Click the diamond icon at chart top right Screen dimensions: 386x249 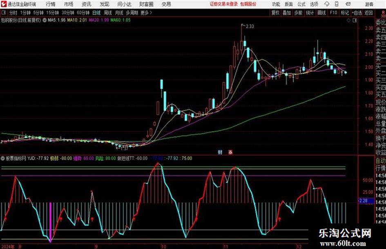pos(348,20)
